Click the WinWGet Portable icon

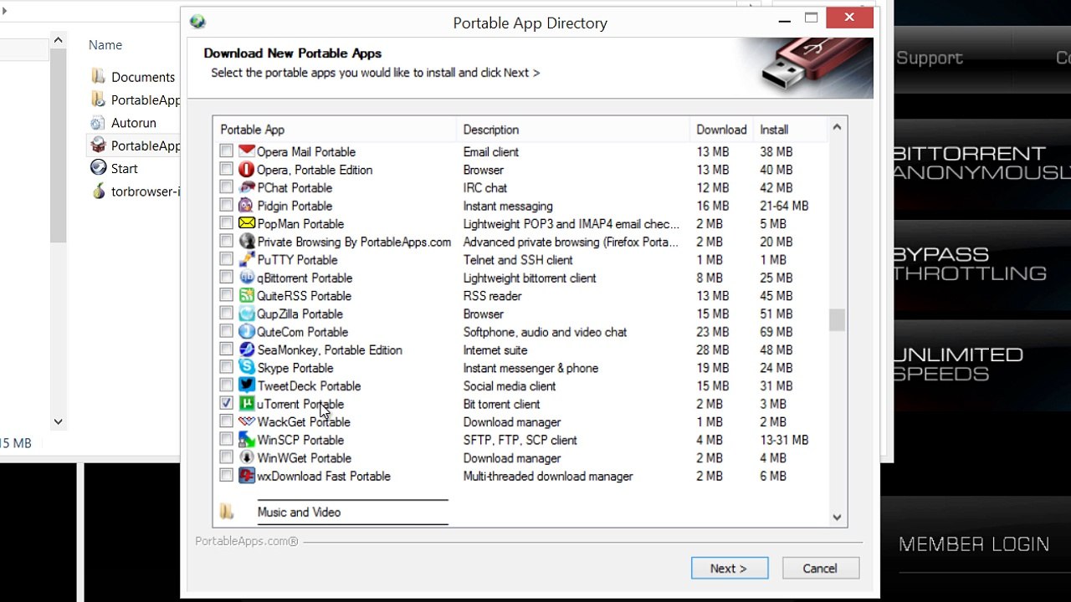click(246, 457)
